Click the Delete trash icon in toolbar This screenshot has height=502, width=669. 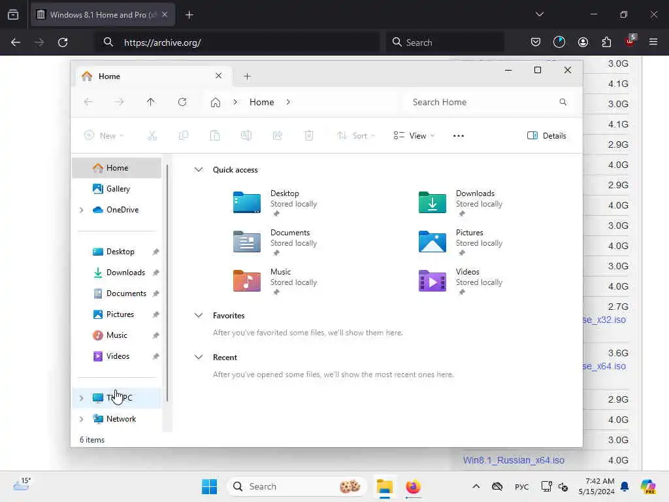pos(309,136)
